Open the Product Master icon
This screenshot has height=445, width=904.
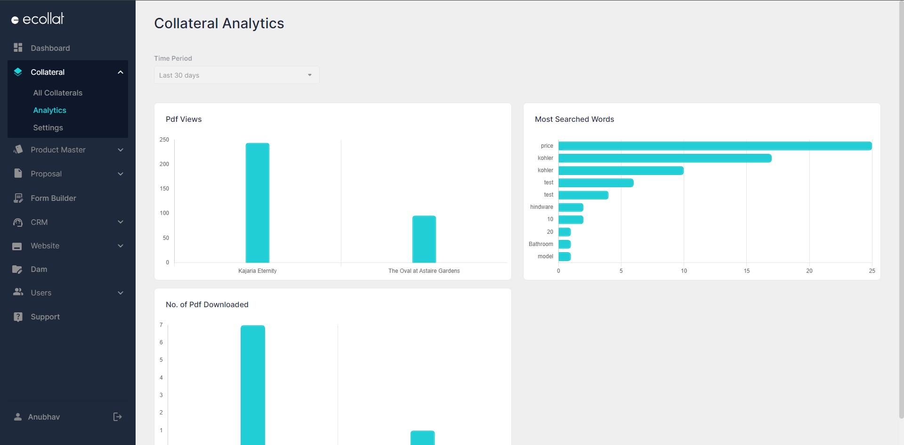(x=18, y=150)
